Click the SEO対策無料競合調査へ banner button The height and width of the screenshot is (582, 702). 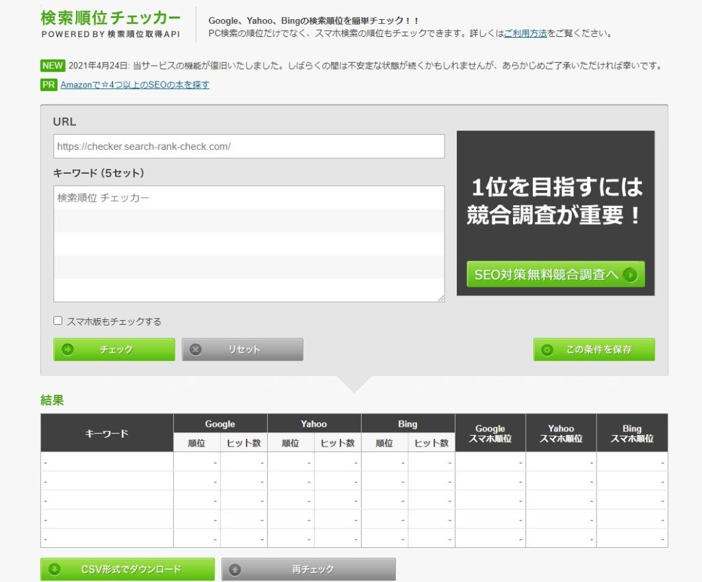pyautogui.click(x=555, y=274)
